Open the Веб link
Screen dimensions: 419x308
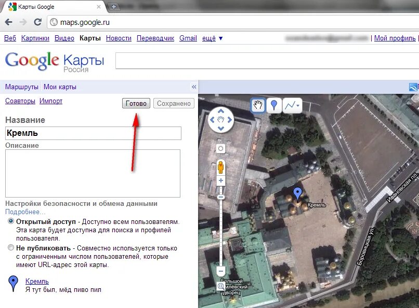coord(10,38)
